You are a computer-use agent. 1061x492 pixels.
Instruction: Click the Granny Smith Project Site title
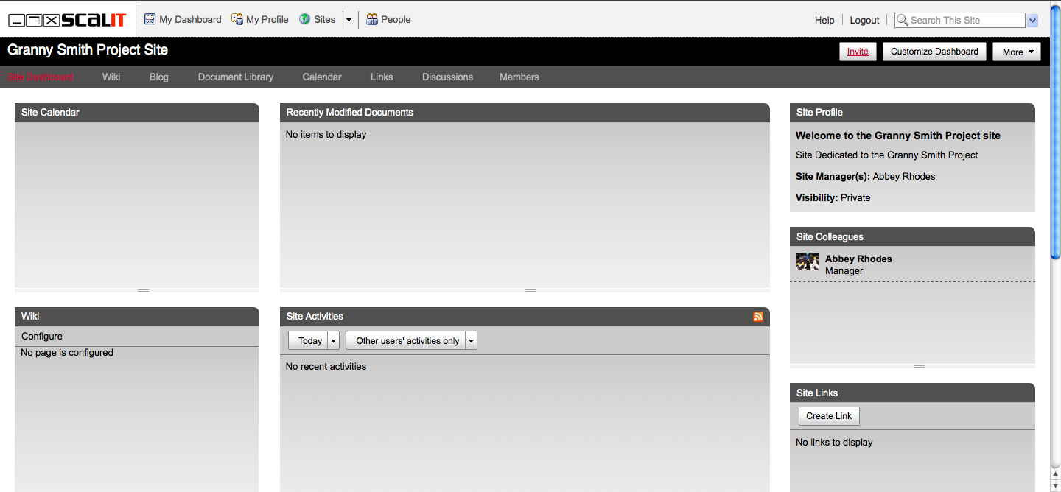(88, 50)
